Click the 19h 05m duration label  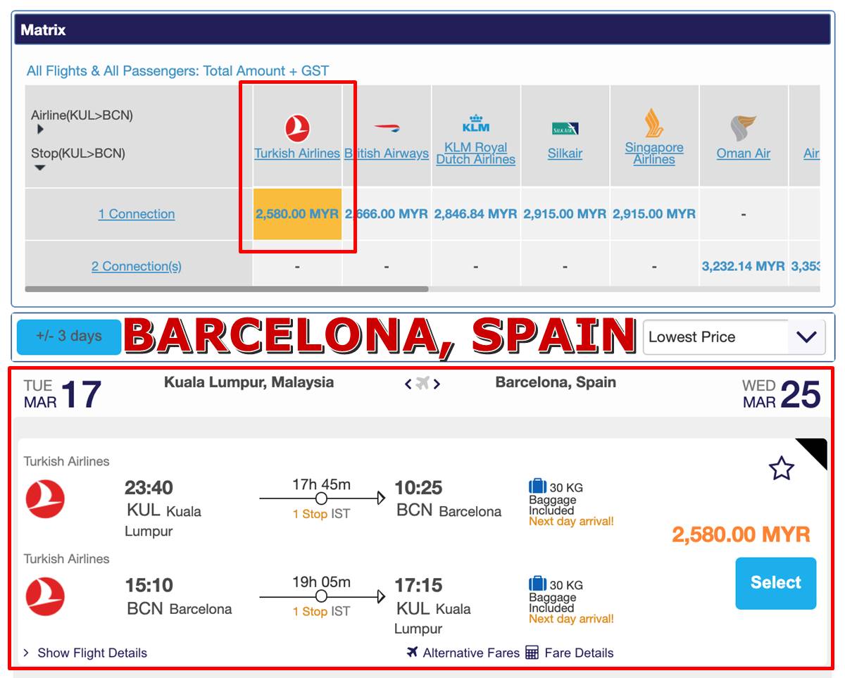tap(321, 582)
